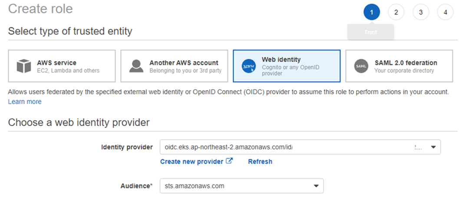Click the Audience field label
The height and width of the screenshot is (198, 462).
(137, 186)
